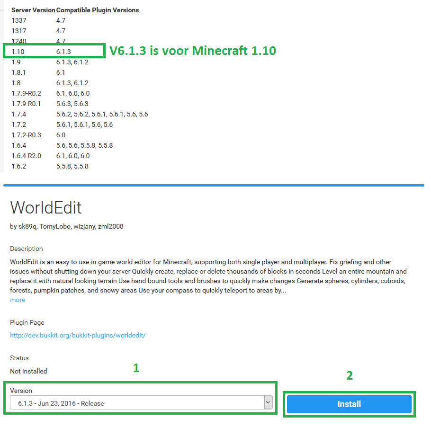Expand description with the 'more' link
The image size is (431, 427).
(x=18, y=300)
